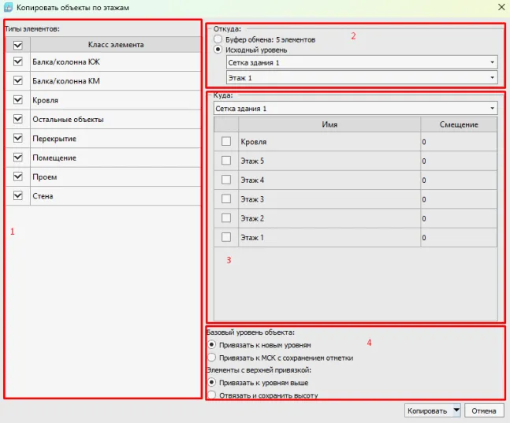Uncheck the Балка/колонна ЮК checkbox
The height and width of the screenshot is (423, 510).
(19, 61)
